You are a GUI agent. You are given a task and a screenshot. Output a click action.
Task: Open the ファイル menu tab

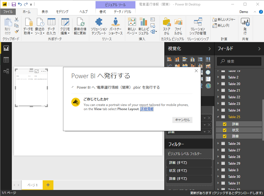pos(8,12)
